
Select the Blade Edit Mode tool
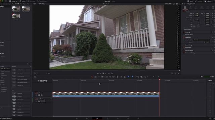[x=102, y=77]
